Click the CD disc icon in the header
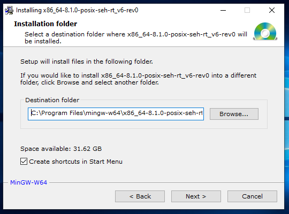Image resolution: width=289 pixels, height=214 pixels. 265,32
